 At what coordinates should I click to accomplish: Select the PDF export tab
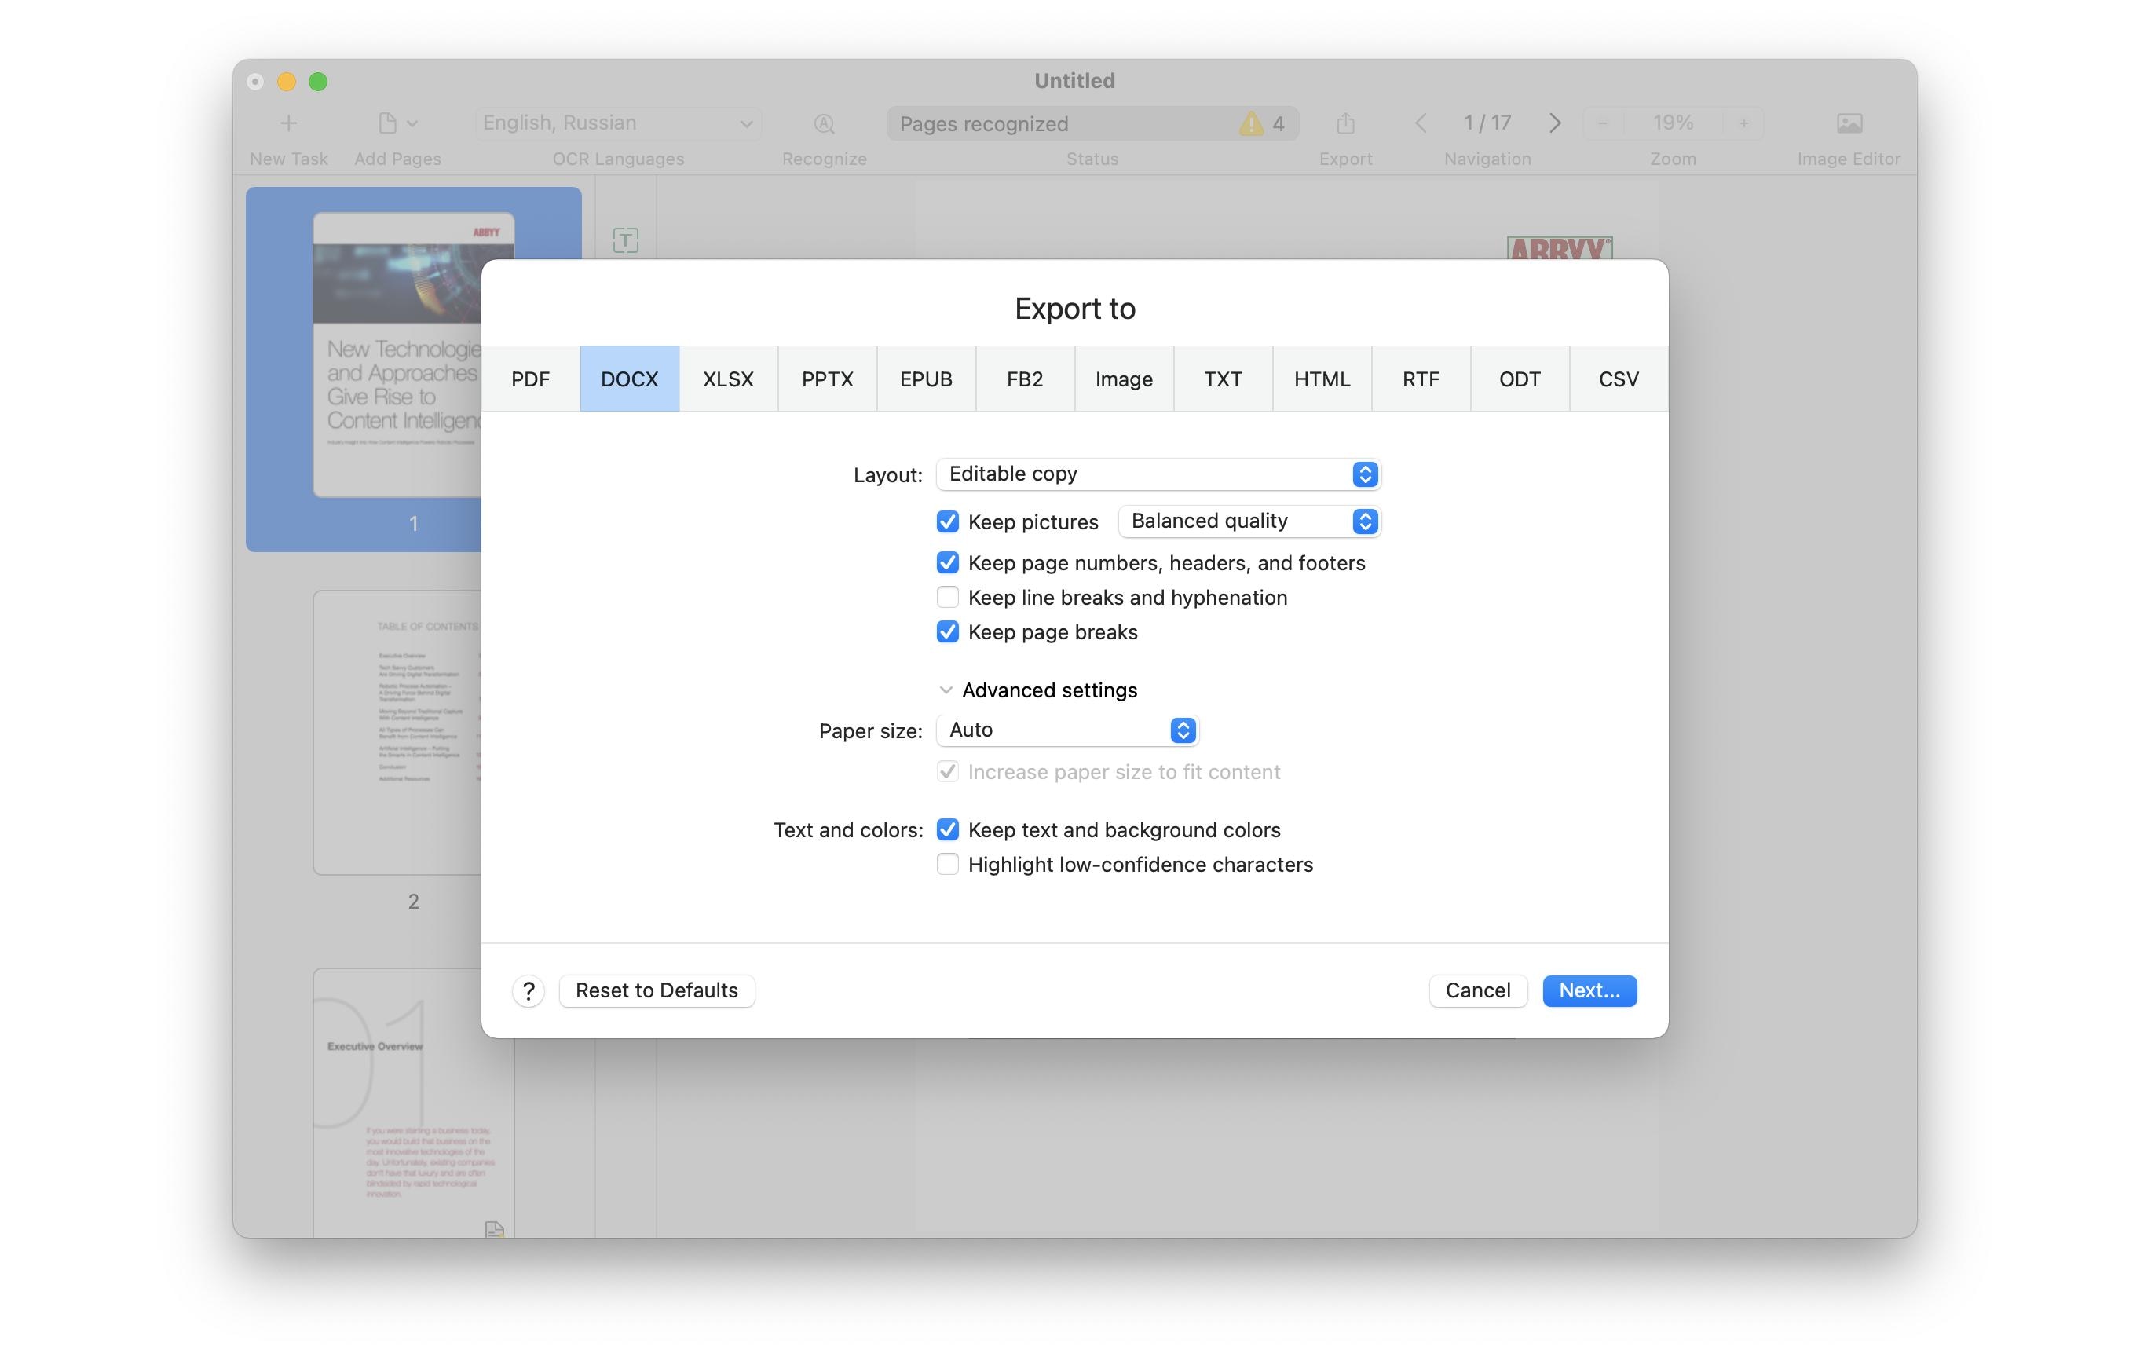(x=530, y=378)
